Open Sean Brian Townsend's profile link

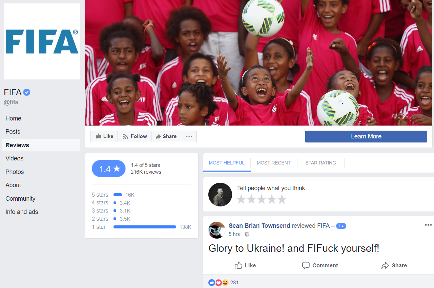[x=260, y=225]
